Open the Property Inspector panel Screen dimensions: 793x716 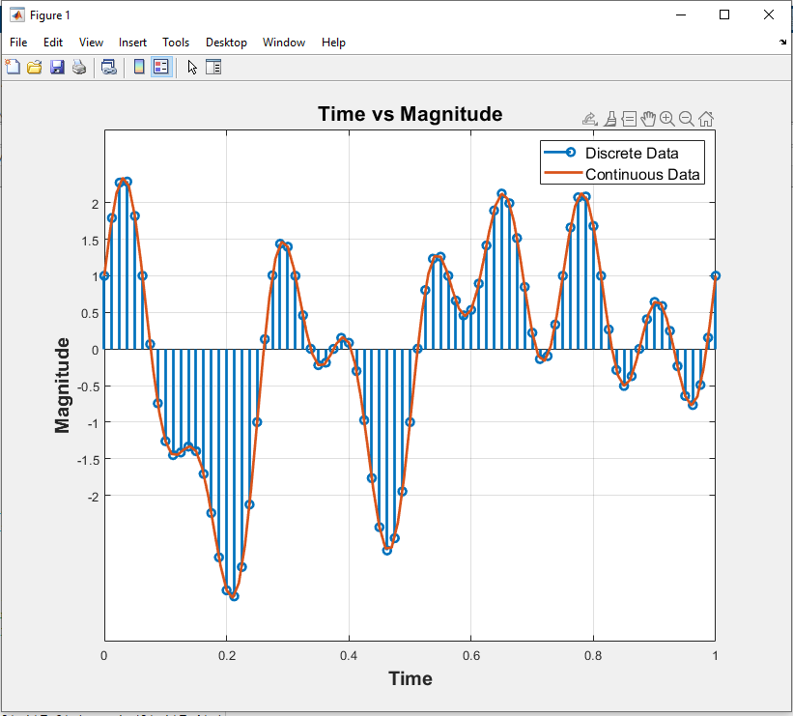pyautogui.click(x=213, y=67)
